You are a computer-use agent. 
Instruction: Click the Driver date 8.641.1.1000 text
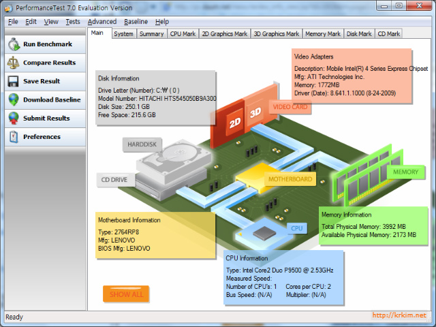(x=345, y=93)
